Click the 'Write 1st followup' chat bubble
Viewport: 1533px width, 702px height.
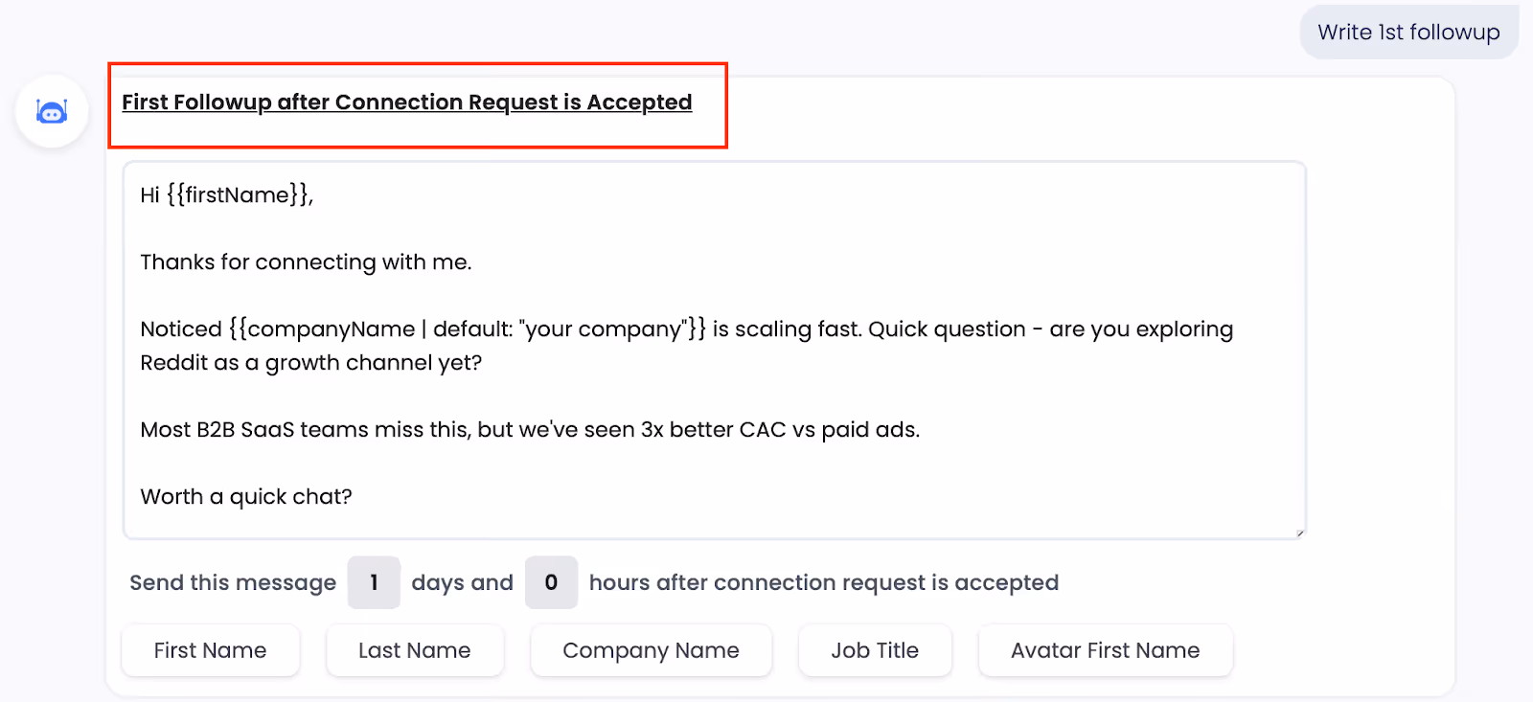[x=1408, y=33]
